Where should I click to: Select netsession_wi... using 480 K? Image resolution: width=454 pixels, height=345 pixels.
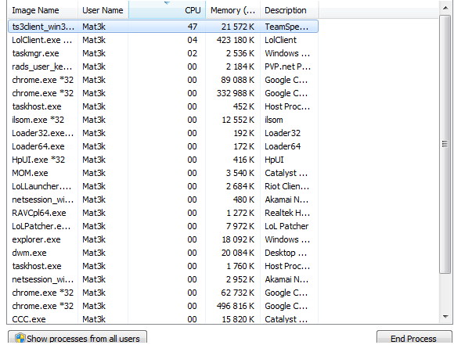click(164, 199)
